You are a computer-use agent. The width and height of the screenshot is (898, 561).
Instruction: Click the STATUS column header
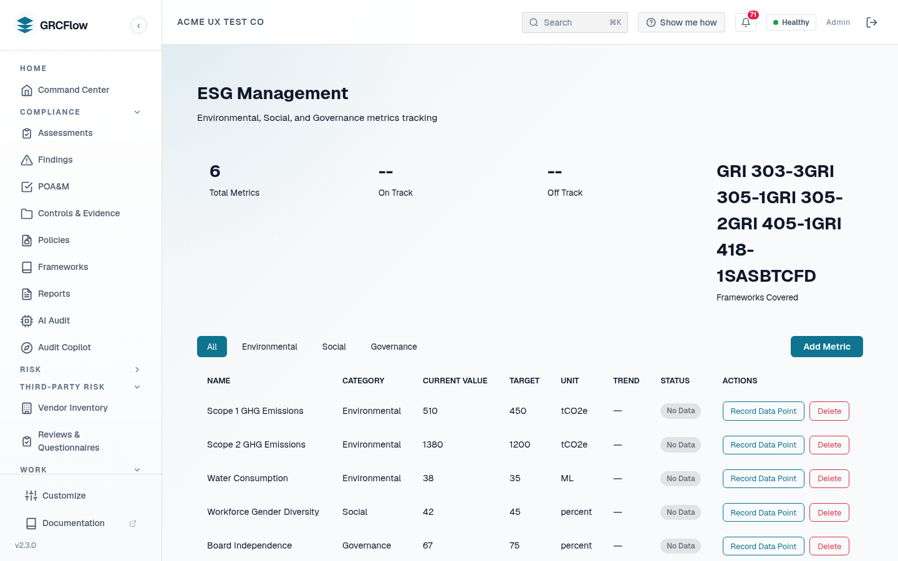click(x=675, y=381)
